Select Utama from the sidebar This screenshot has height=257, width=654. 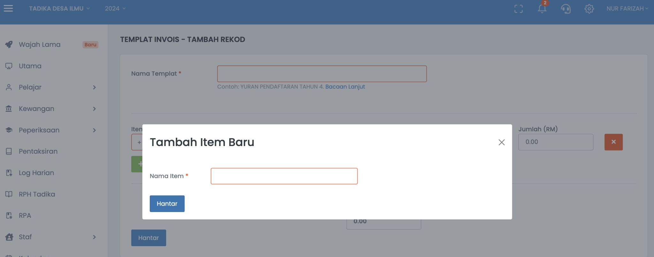tap(30, 66)
